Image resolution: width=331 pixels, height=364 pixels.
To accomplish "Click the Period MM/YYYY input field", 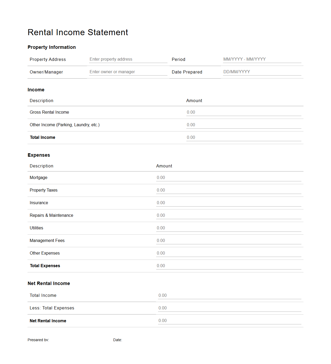I will tap(262, 59).
